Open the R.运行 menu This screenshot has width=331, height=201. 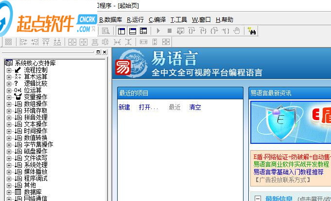[x=135, y=20]
